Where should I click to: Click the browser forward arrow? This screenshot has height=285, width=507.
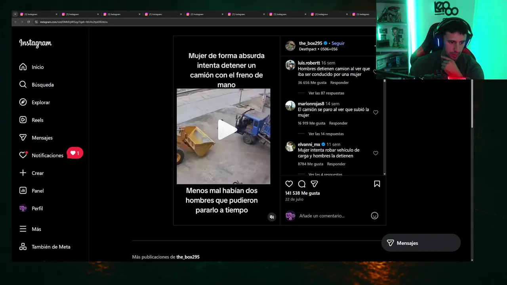coord(22,22)
